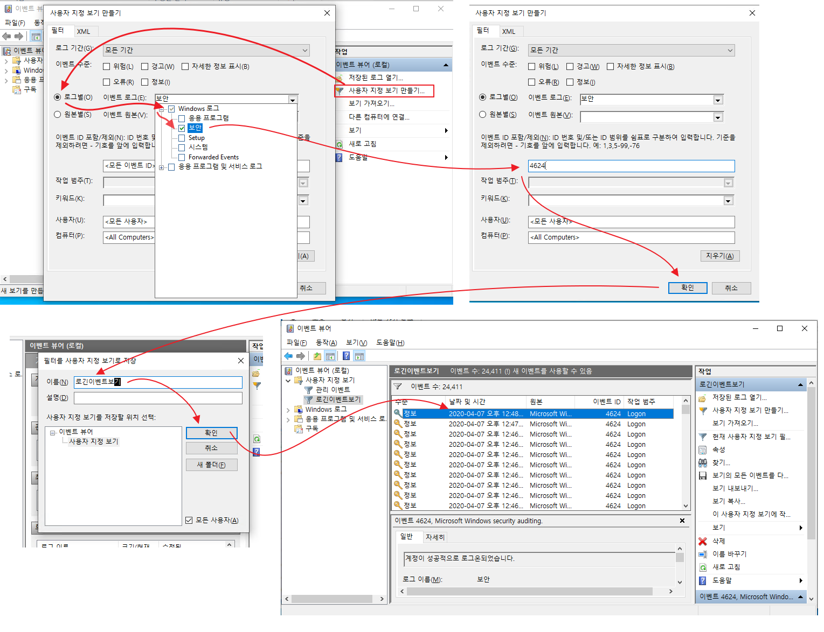Click the key icon of the 12:47 event row
Image resolution: width=824 pixels, height=632 pixels.
398,424
